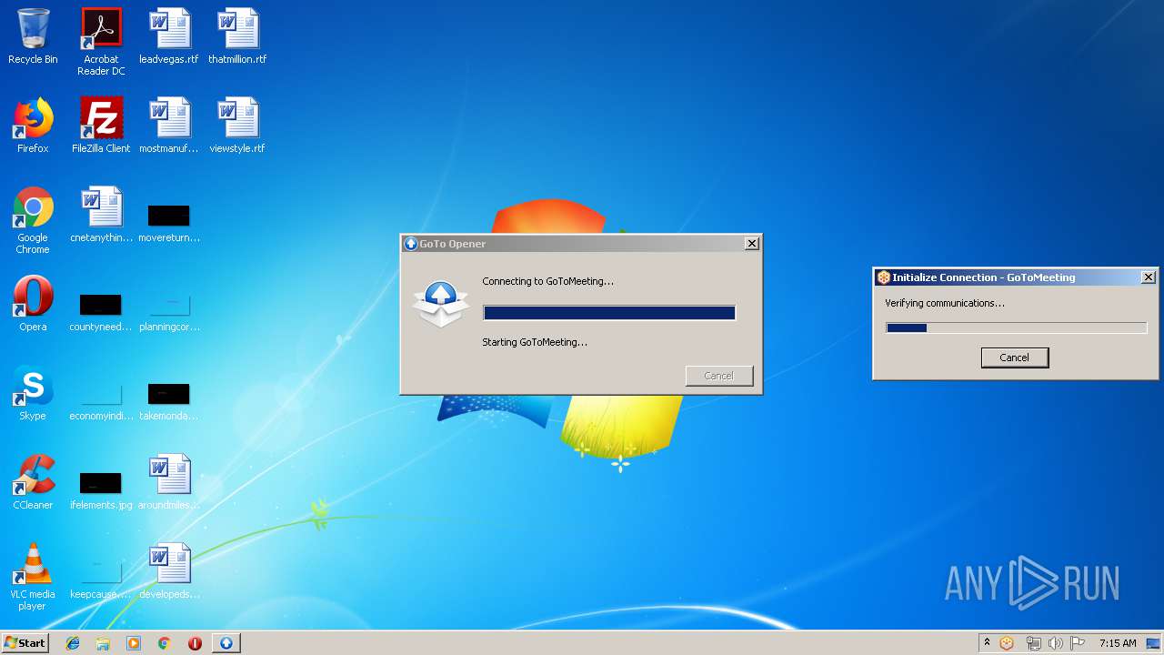Select the economyindi... file icon
The image size is (1164, 655).
pos(101,399)
